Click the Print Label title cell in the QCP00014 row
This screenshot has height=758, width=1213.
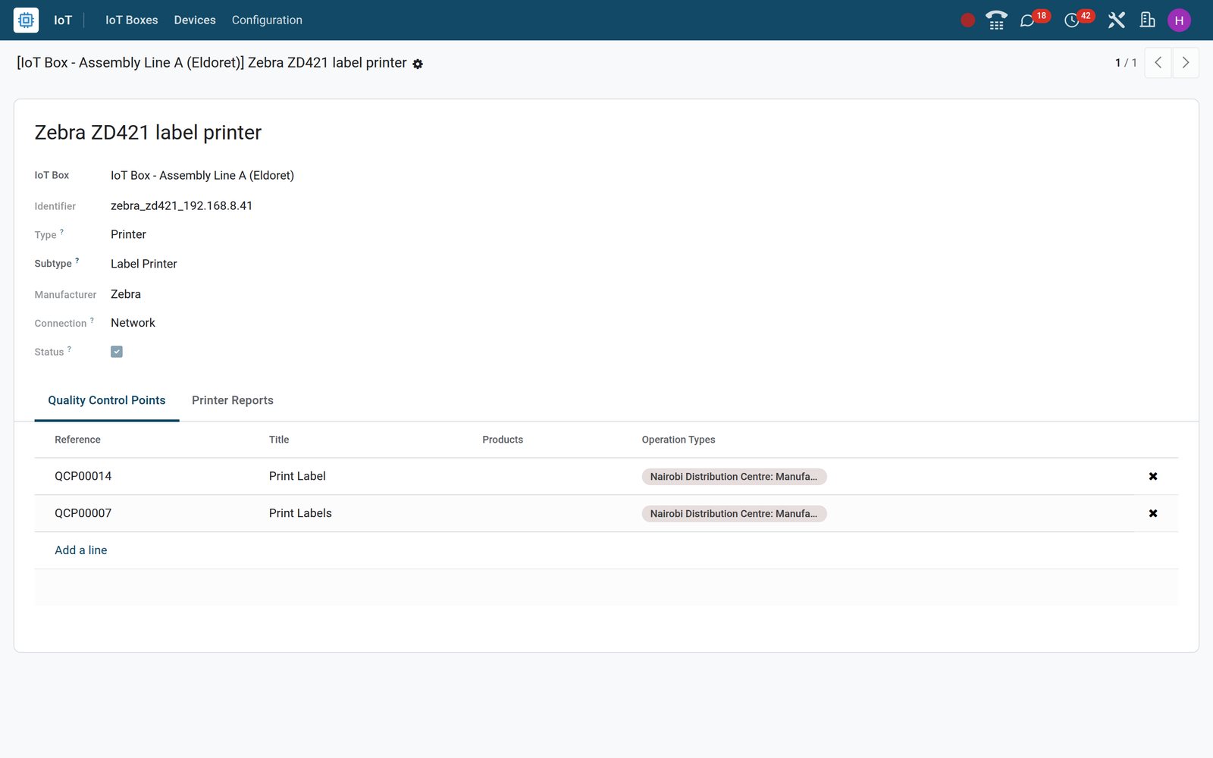297,476
